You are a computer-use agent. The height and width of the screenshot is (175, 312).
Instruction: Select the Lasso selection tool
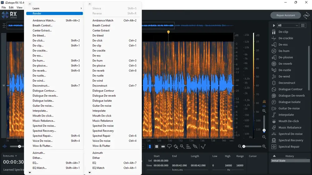point(169,146)
